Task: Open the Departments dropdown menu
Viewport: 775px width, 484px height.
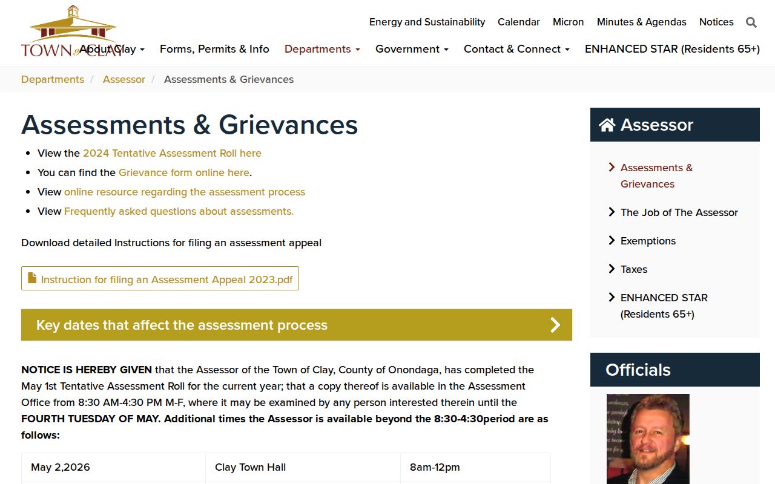Action: coord(322,49)
